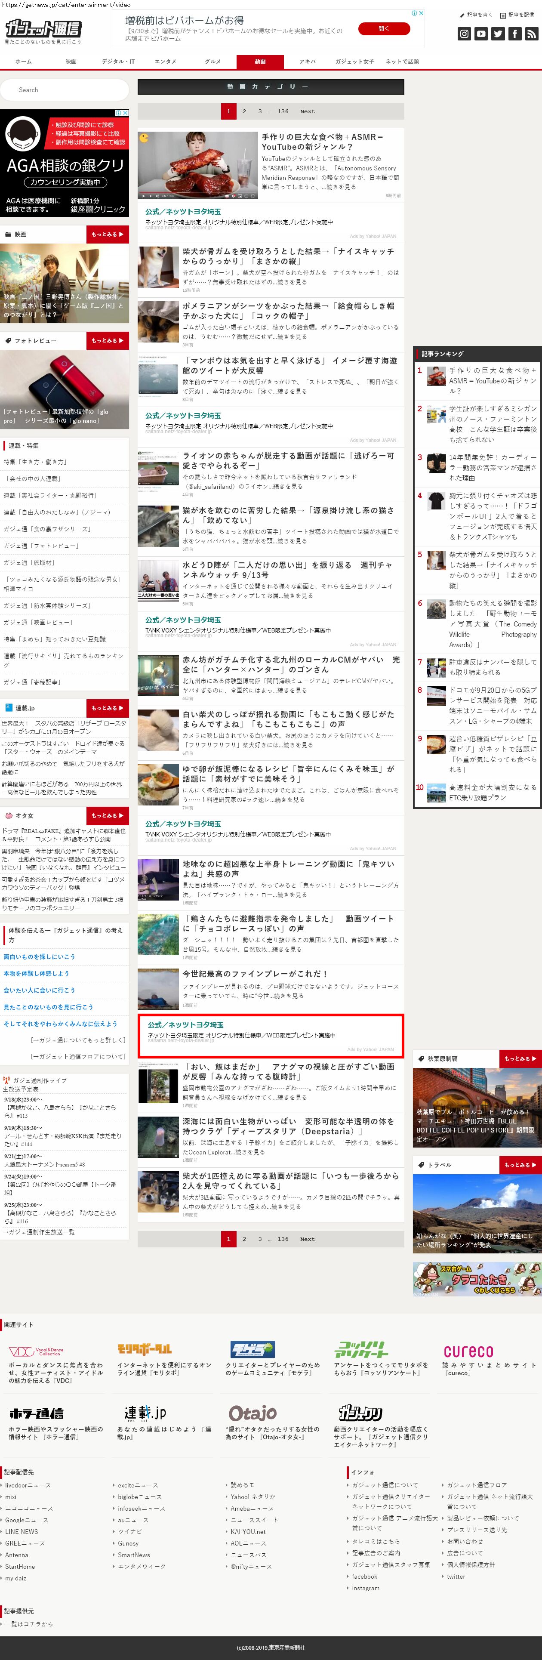Image resolution: width=542 pixels, height=1660 pixels.
Task: Open the footer instagram text link
Action: coord(365,1589)
